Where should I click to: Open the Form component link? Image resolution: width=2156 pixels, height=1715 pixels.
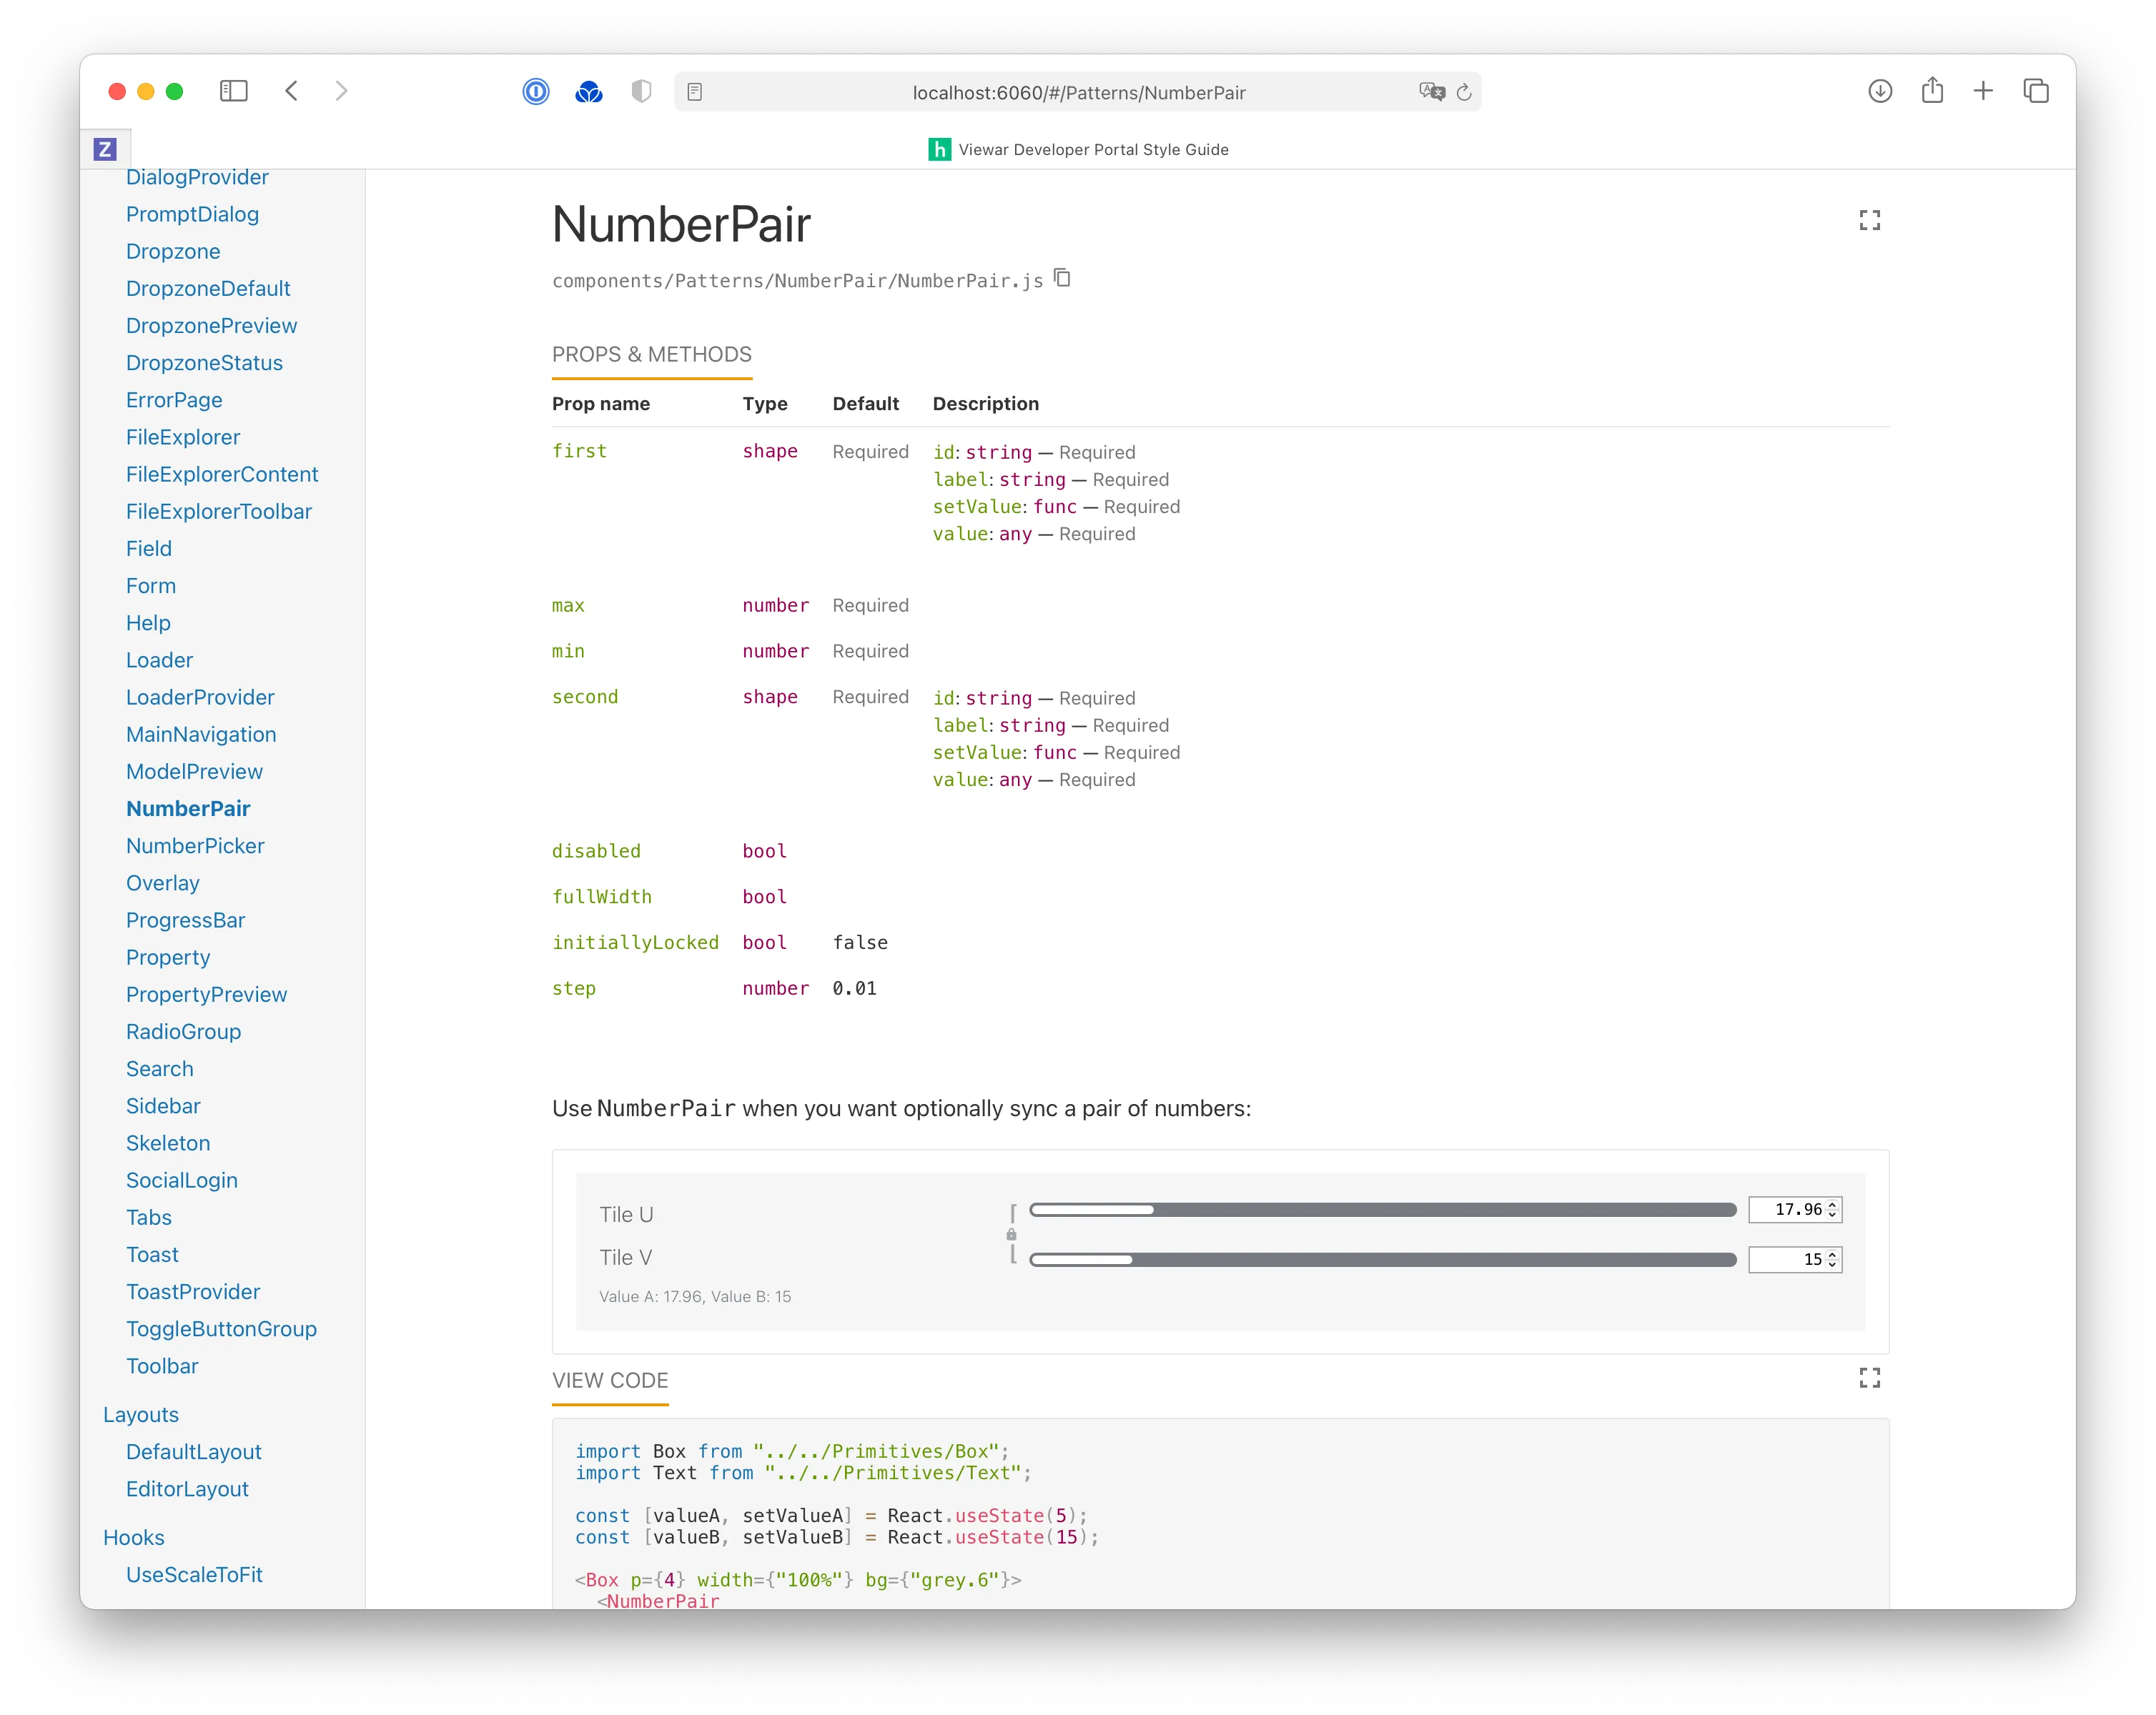pyautogui.click(x=151, y=585)
